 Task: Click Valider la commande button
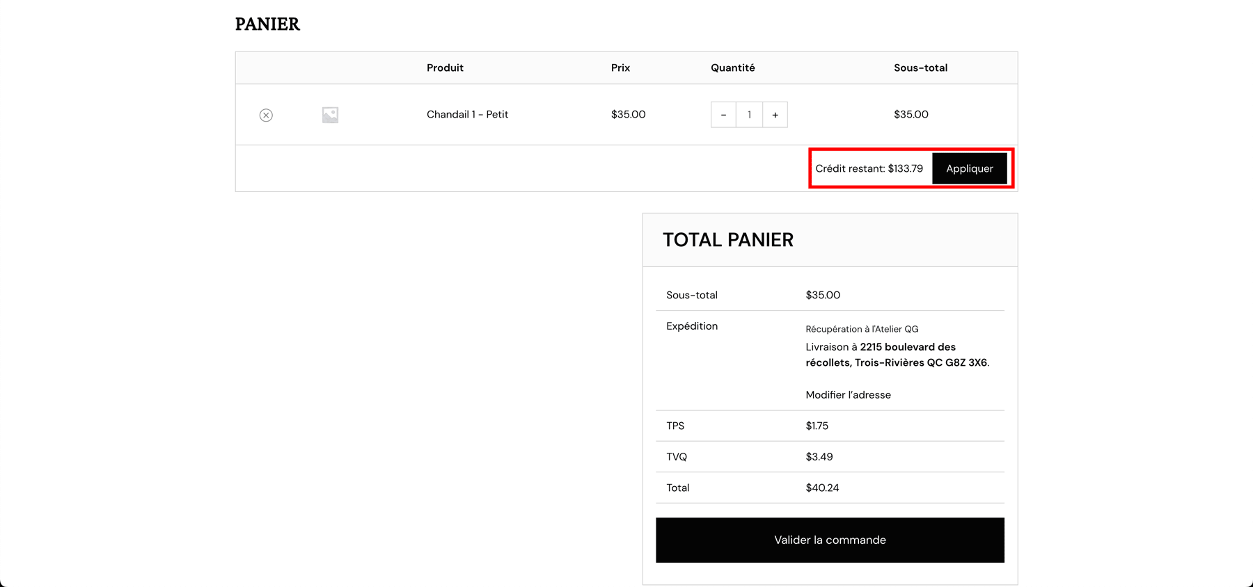[830, 540]
